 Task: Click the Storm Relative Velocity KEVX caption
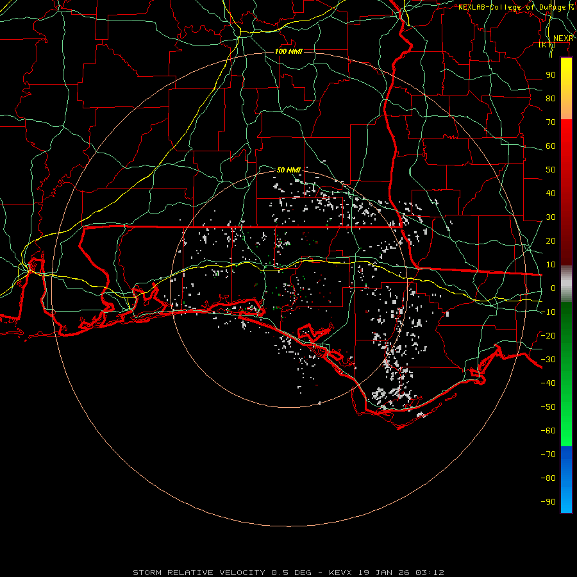click(x=288, y=573)
